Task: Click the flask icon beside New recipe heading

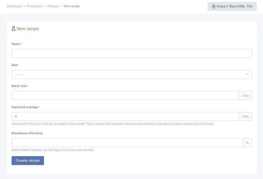Action: click(14, 28)
